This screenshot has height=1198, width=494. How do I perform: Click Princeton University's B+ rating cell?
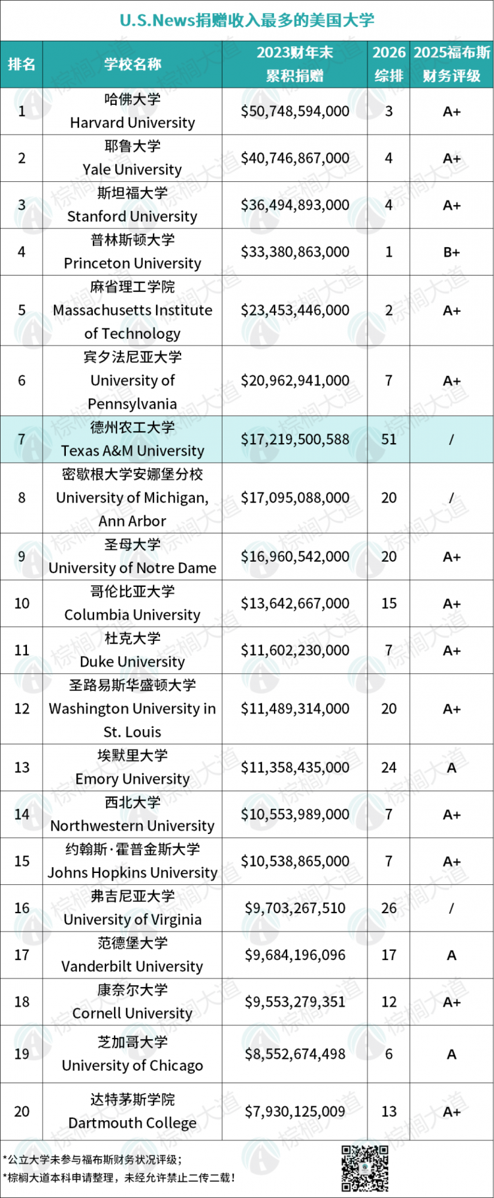click(x=452, y=252)
